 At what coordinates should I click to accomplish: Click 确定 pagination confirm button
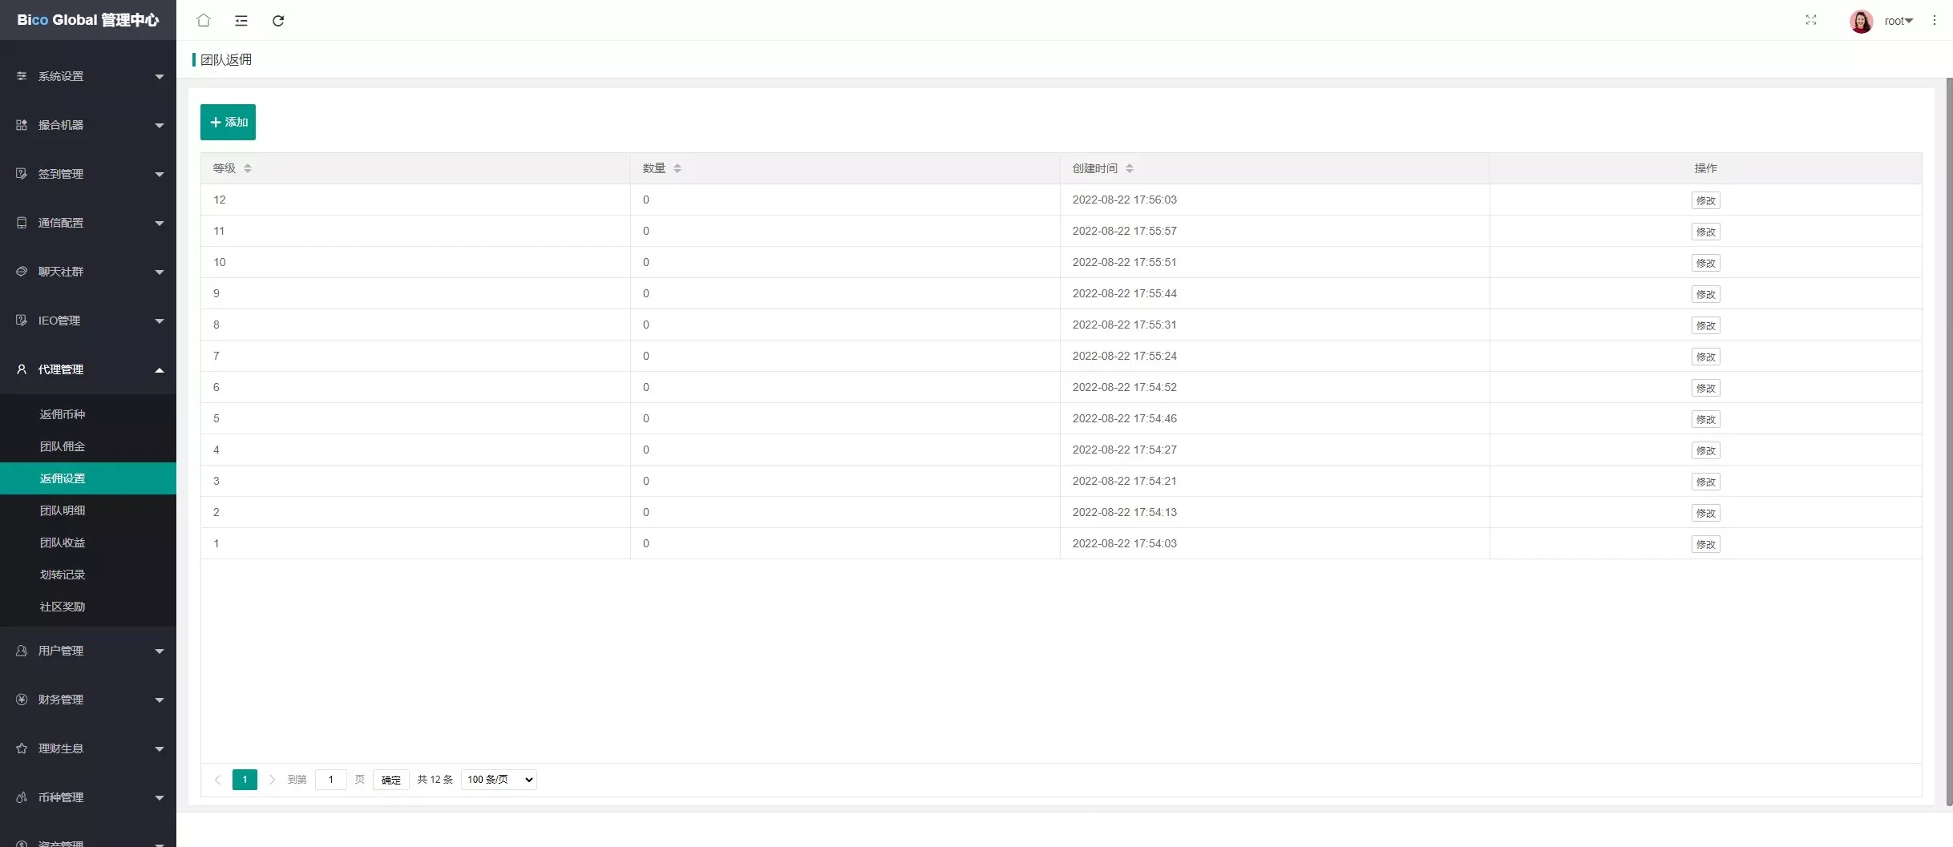[x=391, y=780]
